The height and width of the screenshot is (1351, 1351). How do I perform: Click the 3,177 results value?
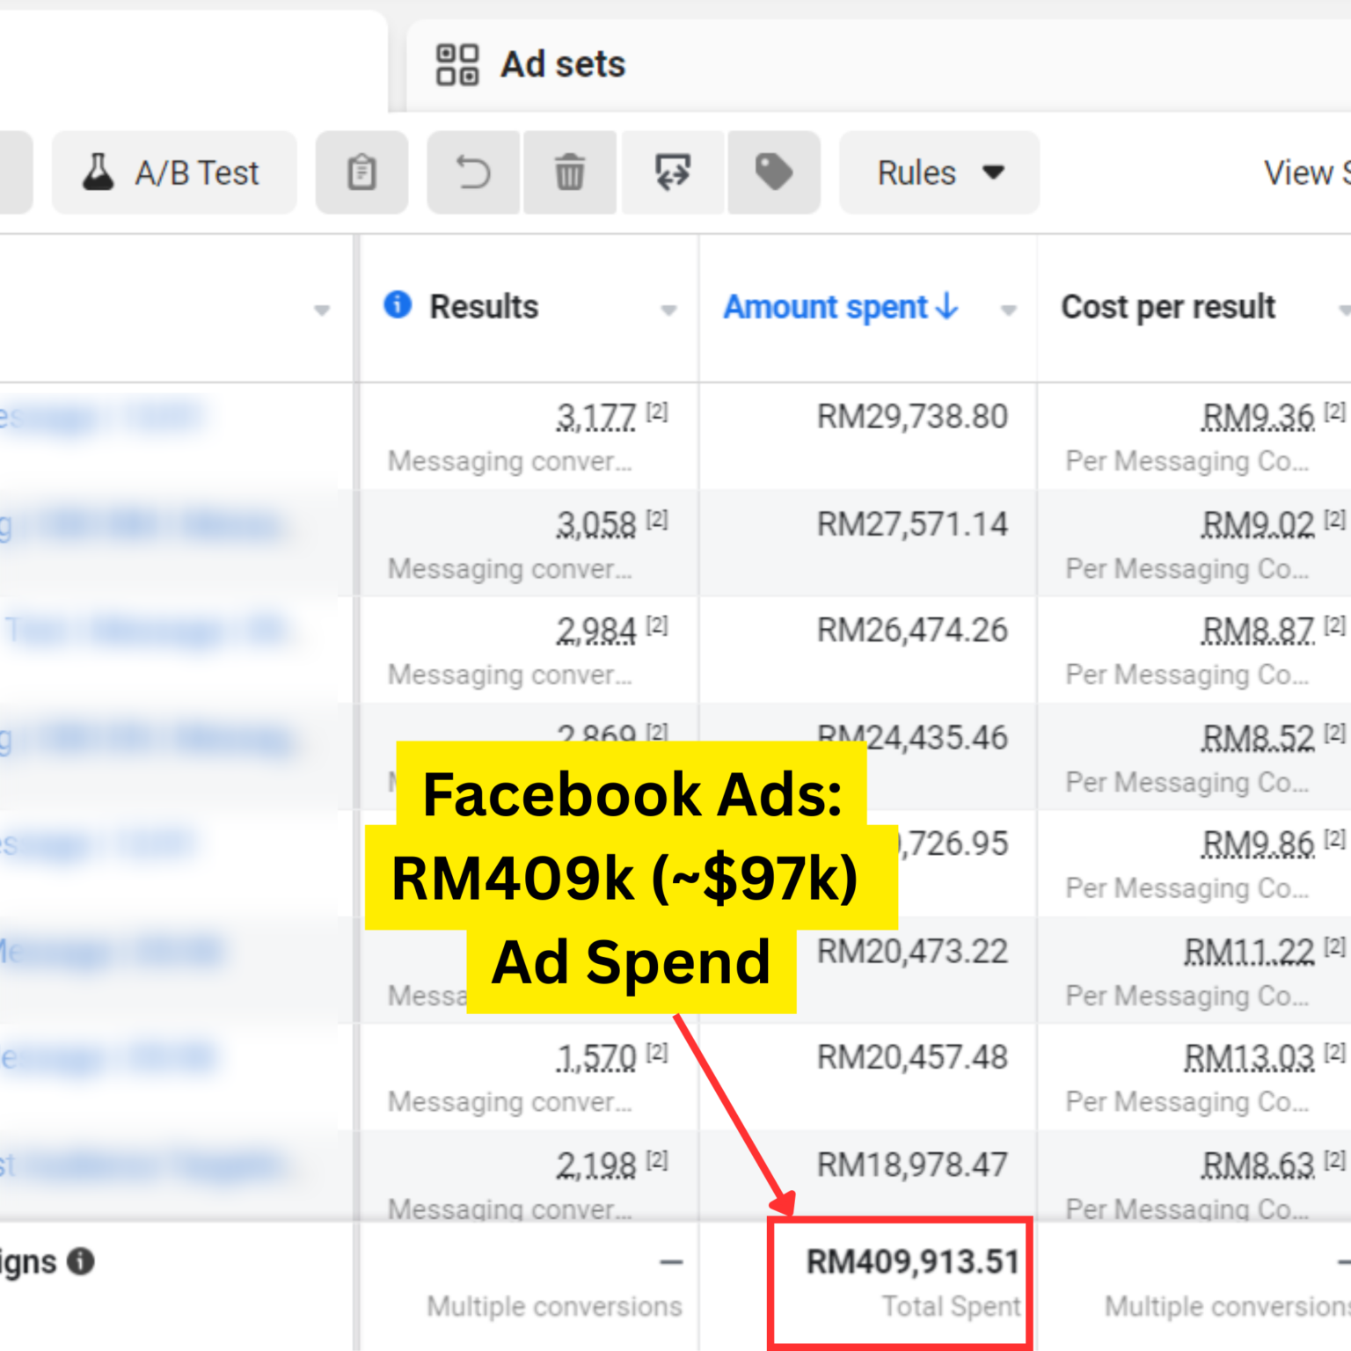pos(595,417)
